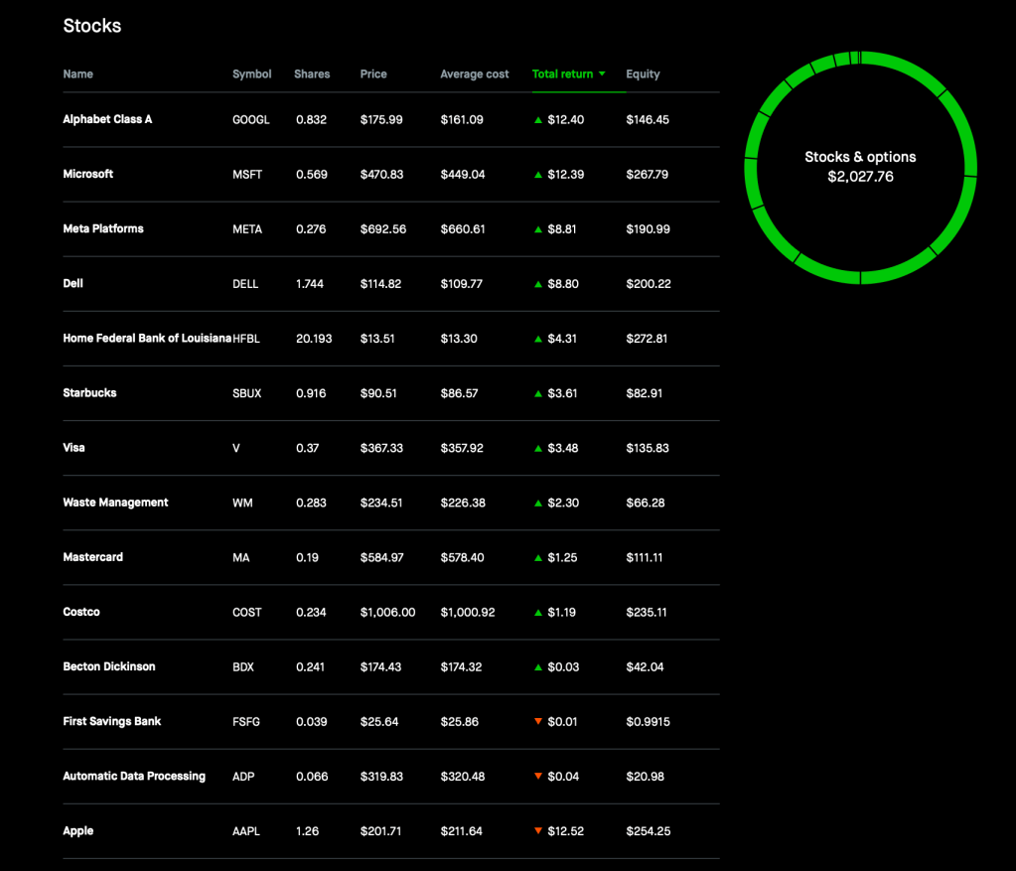Toggle sort arrow next to Total return
The height and width of the screenshot is (871, 1016).
coord(602,74)
